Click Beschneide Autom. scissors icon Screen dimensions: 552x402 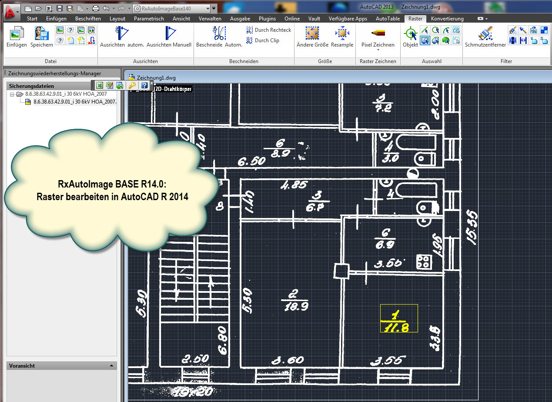pos(219,34)
